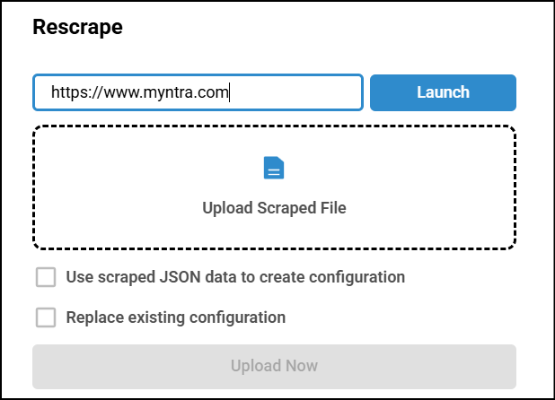The width and height of the screenshot is (555, 400).
Task: Click blank space right of Upload Scraped File
Action: tap(431, 208)
